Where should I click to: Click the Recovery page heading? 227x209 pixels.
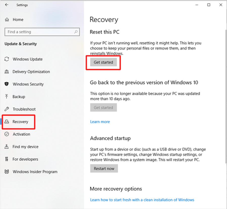click(104, 20)
